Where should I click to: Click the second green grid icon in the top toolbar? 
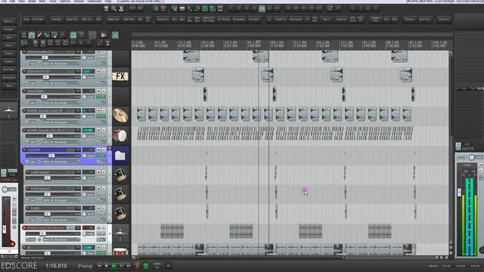pos(213,8)
